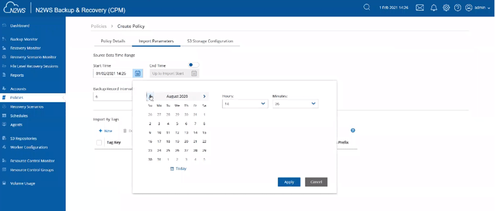Click the Recovery Monitor sidebar icon
The height and width of the screenshot is (211, 495).
[x=4, y=48]
